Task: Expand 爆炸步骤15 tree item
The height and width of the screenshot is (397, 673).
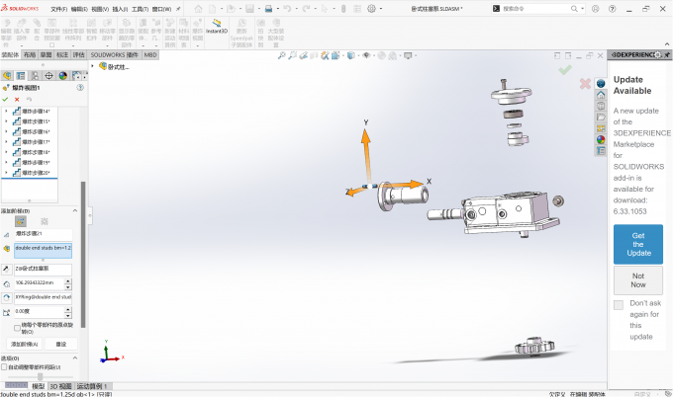Action: tap(6, 121)
